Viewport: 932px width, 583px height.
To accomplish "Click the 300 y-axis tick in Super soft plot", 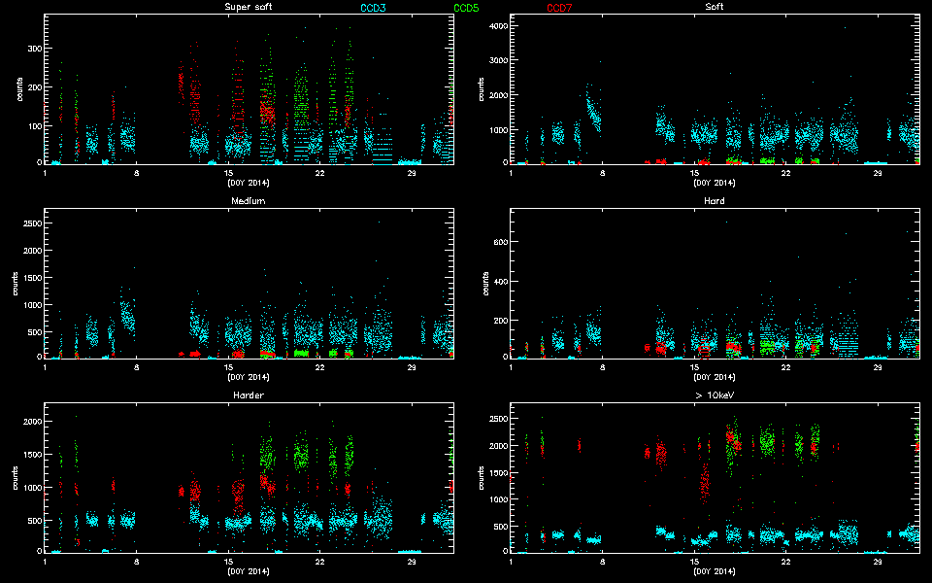I will (30, 48).
